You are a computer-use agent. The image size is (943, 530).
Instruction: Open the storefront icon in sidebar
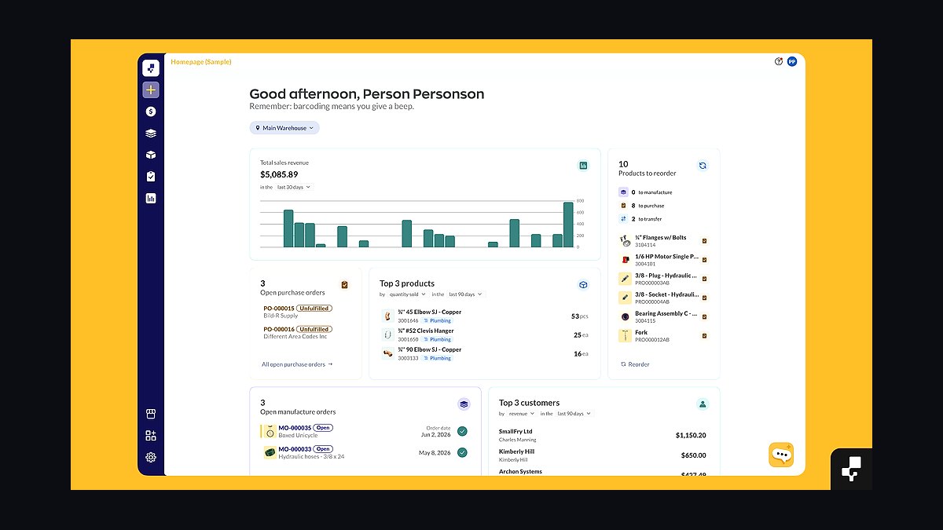[x=151, y=414]
